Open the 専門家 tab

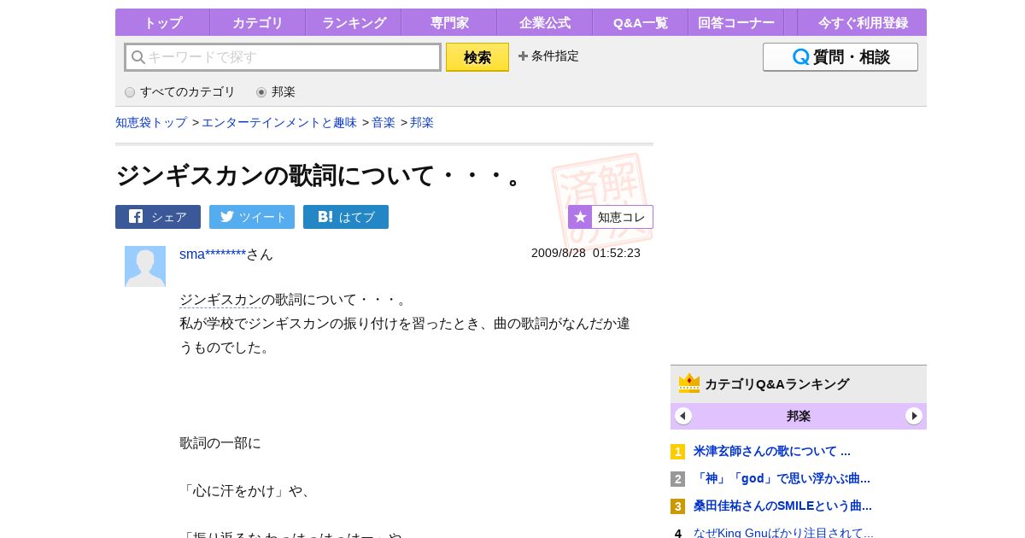click(449, 23)
